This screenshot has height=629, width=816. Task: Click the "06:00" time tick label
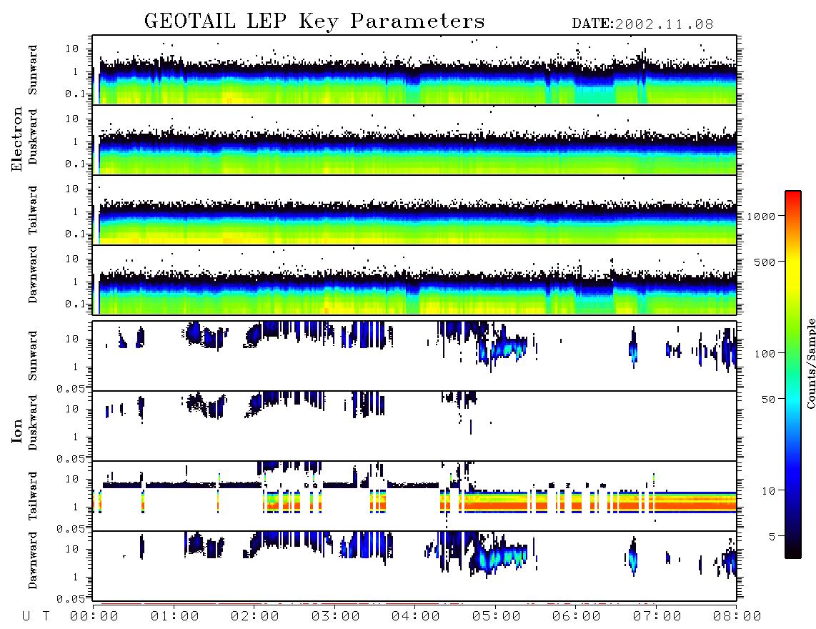click(576, 617)
